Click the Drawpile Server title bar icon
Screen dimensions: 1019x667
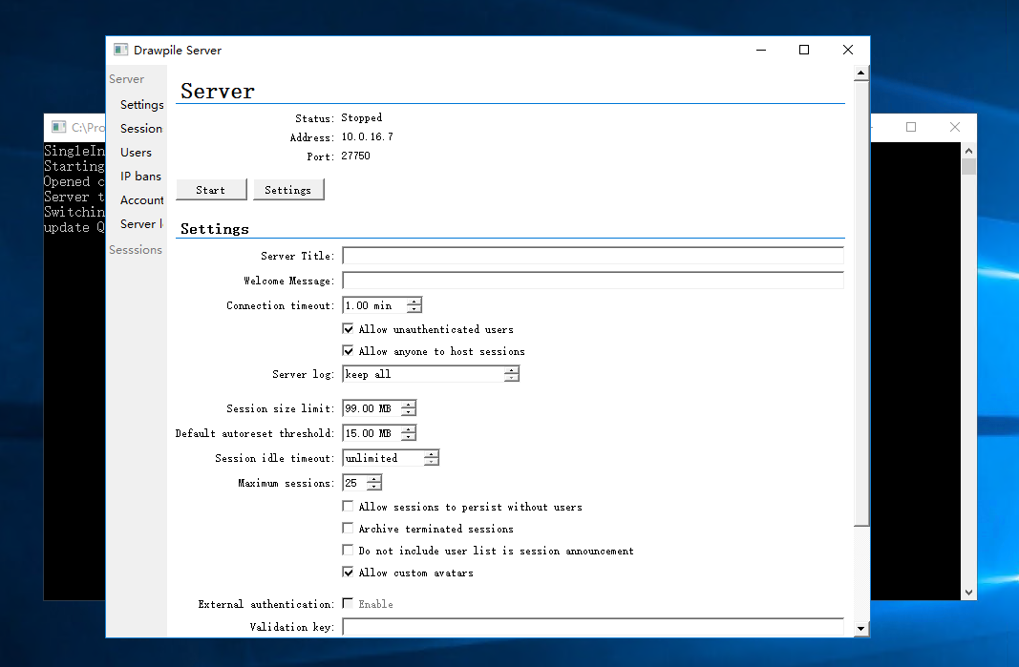click(121, 50)
